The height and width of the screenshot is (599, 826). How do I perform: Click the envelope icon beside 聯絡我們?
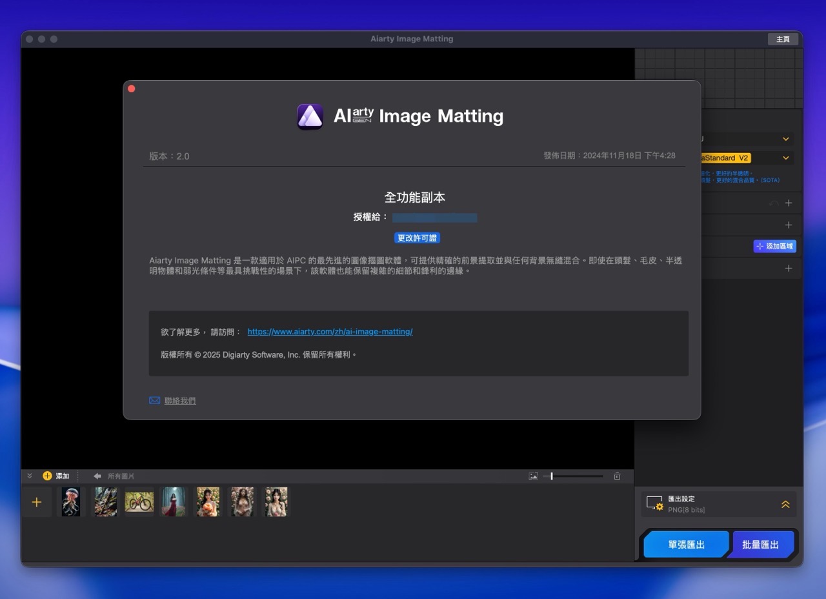tap(154, 400)
